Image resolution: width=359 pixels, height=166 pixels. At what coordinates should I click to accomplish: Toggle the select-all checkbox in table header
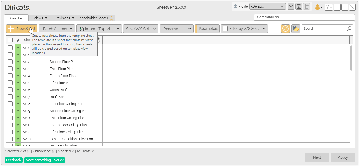tap(10, 40)
